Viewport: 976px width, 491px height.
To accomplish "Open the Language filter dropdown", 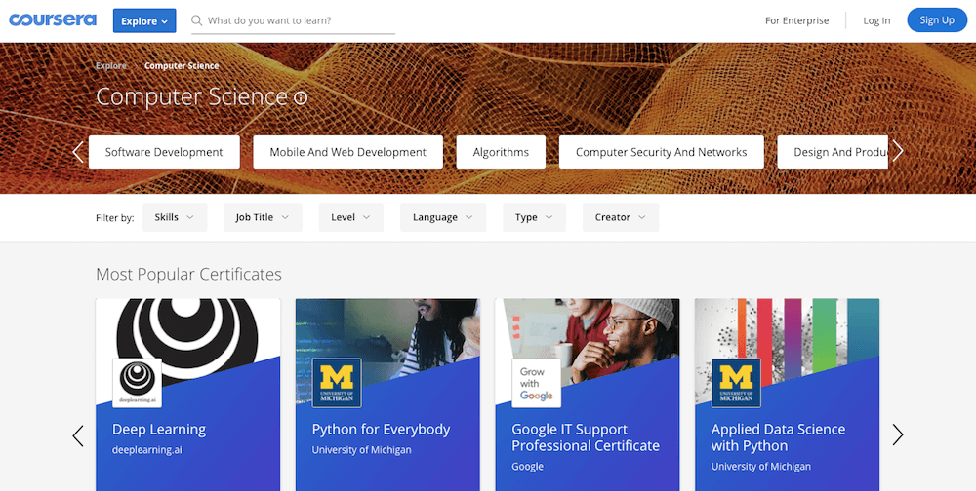I will pyautogui.click(x=442, y=217).
